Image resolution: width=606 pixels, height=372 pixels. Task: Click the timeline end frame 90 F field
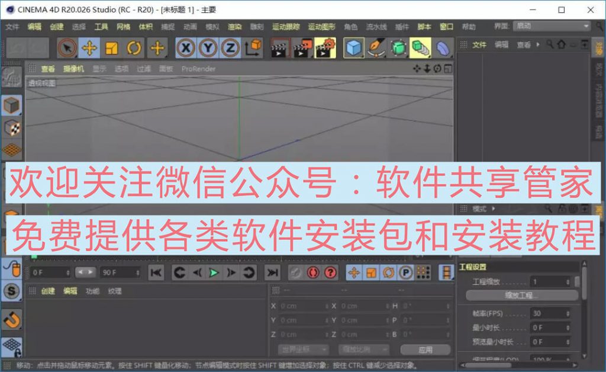120,272
